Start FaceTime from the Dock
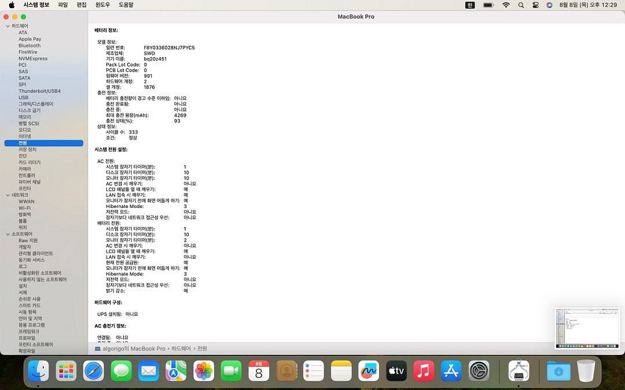This screenshot has width=625, height=390. 231,371
